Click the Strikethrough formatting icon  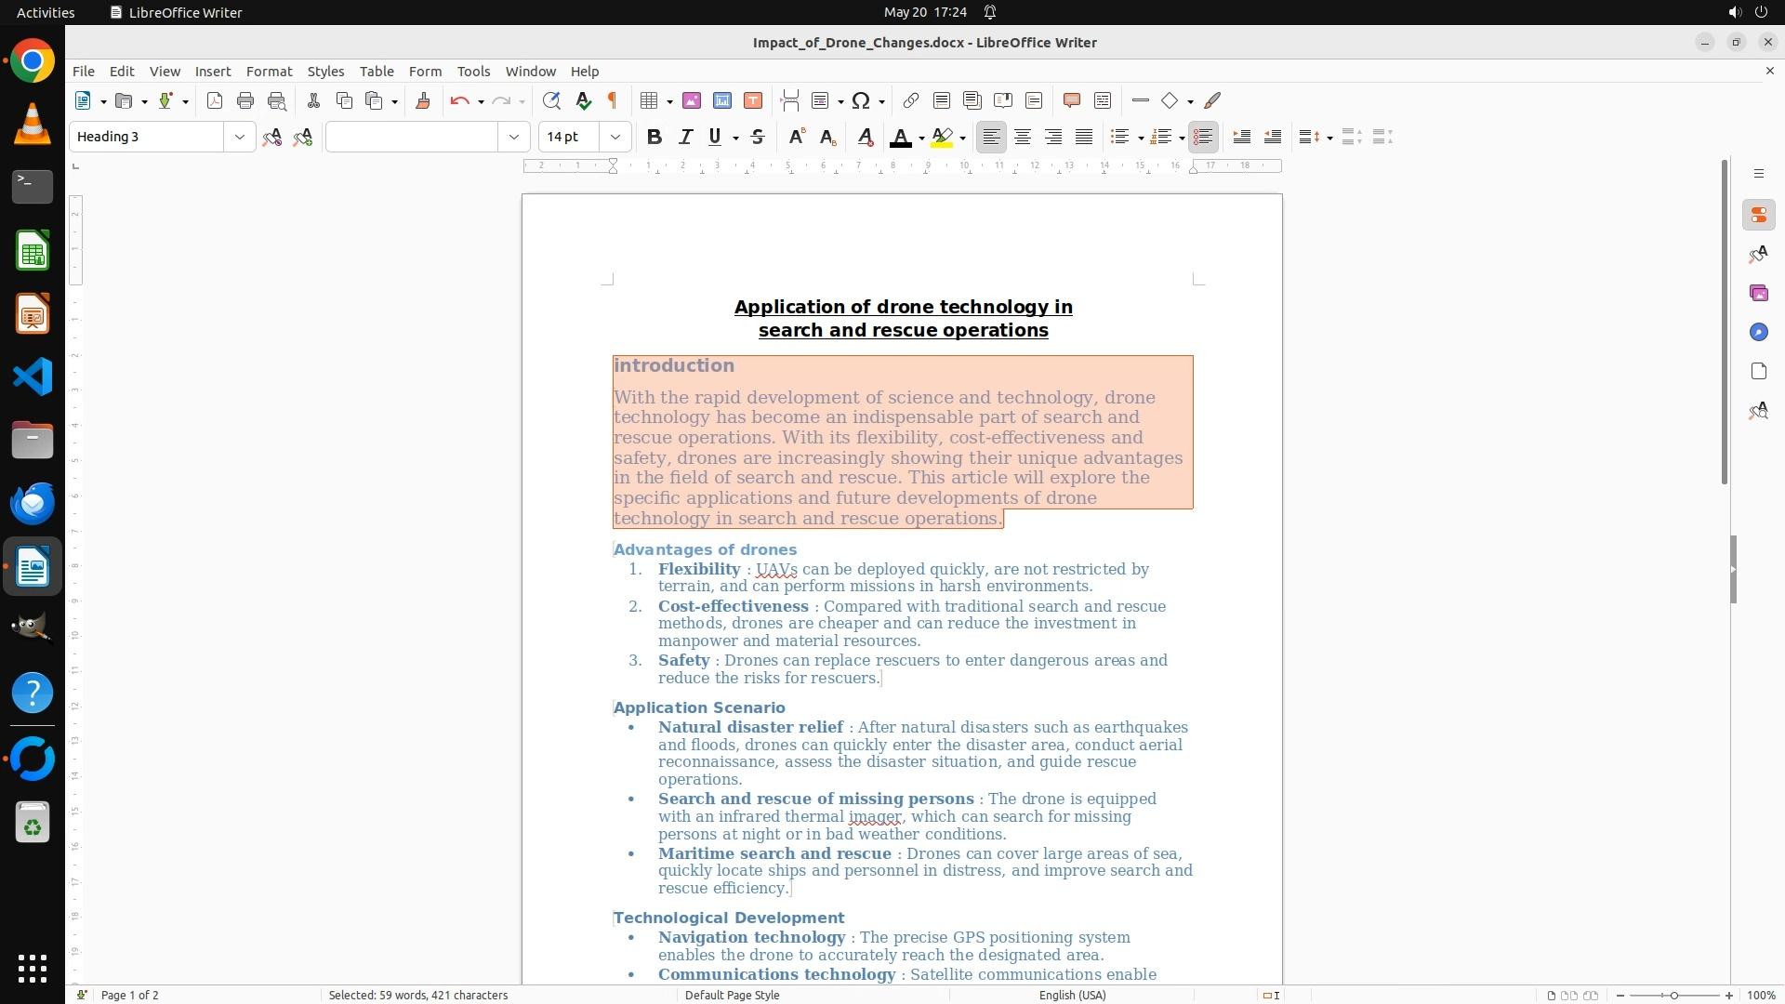[x=758, y=137]
